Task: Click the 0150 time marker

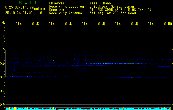Action: click(168, 24)
